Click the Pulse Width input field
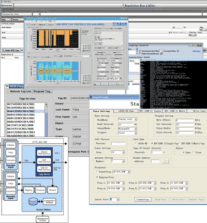The width and height of the screenshot is (207, 223). pos(185,128)
